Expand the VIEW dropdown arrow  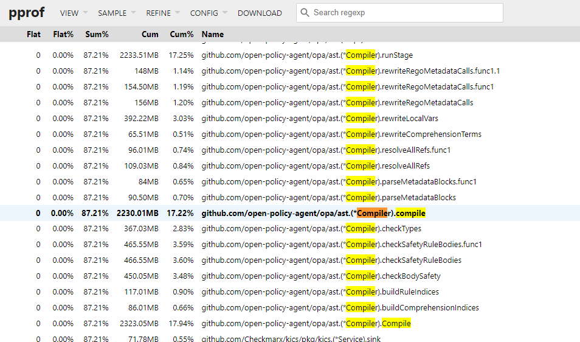[86, 13]
